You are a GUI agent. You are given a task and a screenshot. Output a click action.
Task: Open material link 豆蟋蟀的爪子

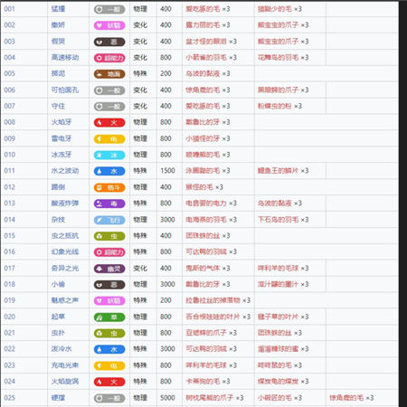coord(206,333)
